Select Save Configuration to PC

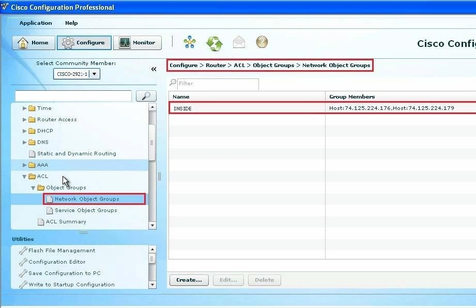(x=65, y=273)
